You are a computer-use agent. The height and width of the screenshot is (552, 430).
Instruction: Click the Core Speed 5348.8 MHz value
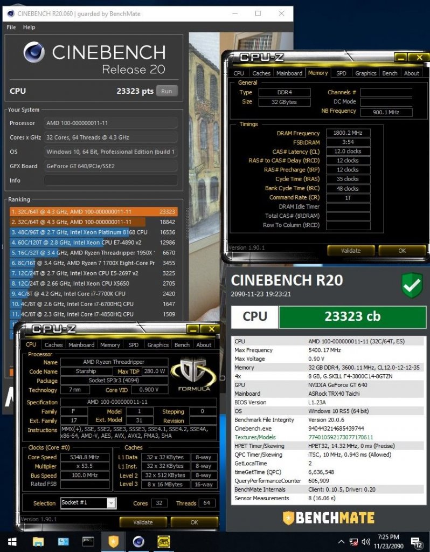click(x=85, y=457)
